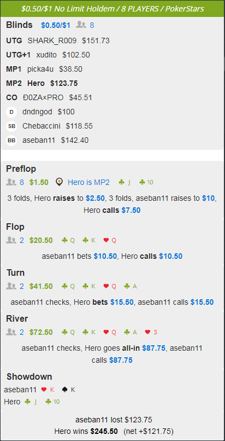Screen dimensions: 225x441
Task: Click the Hero wins $245.50 result
Action: [86, 431]
